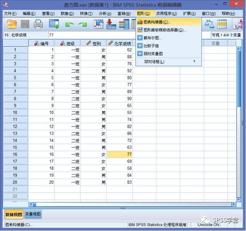Image resolution: width=246 pixels, height=231 pixels.
Task: Click the Redo green arrow icon
Action: coord(83,24)
